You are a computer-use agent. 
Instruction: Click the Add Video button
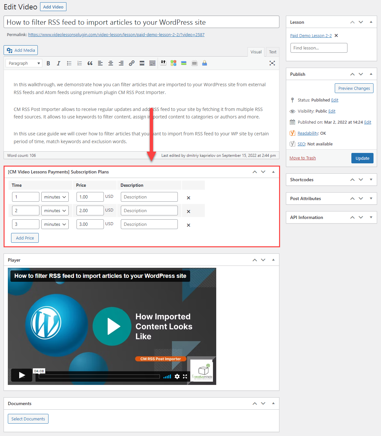pos(53,7)
